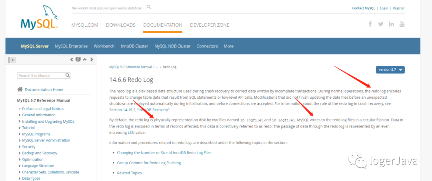Select the DOCUMENTATION navigation tab
432x181 pixels.
pyautogui.click(x=162, y=25)
